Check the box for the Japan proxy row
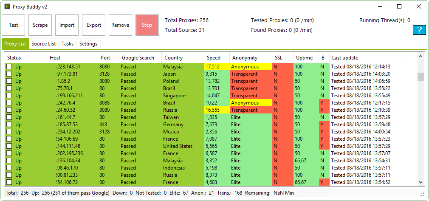The width and height of the screenshot is (429, 201). pyautogui.click(x=9, y=74)
